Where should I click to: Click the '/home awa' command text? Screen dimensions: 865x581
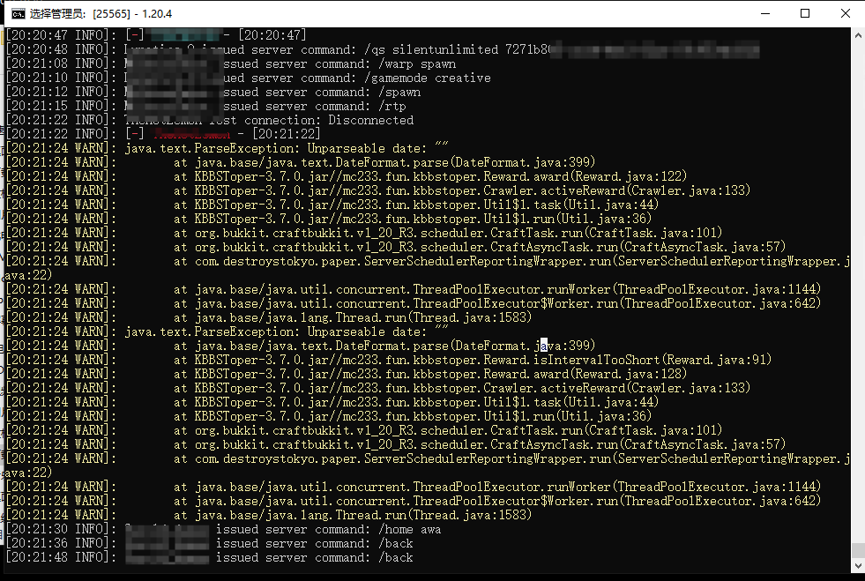pyautogui.click(x=410, y=530)
